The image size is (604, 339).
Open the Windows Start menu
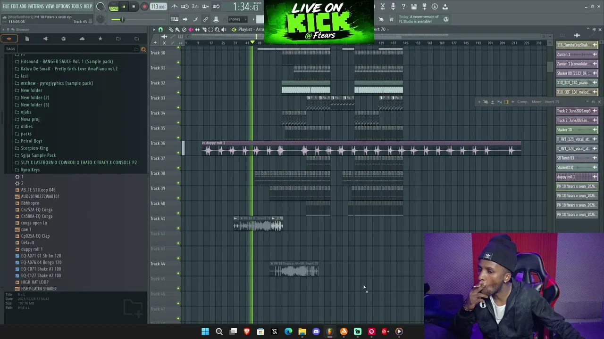click(x=205, y=331)
